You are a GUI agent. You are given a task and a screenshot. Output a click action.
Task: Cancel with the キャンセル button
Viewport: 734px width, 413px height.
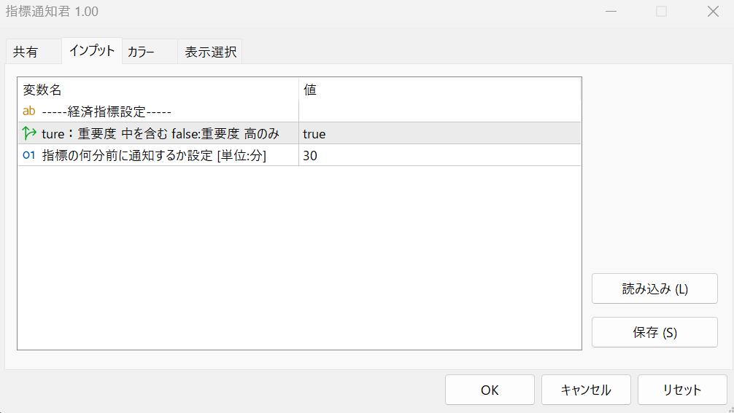point(585,390)
